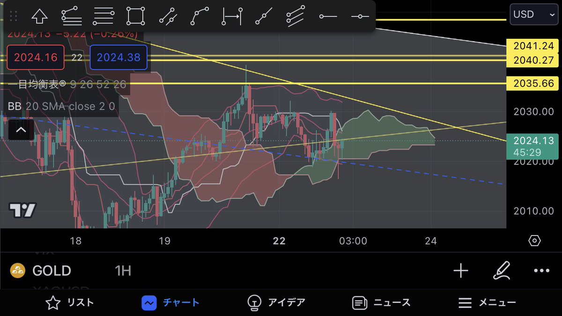Tap the 2040.27 price label
The height and width of the screenshot is (316, 562).
533,60
